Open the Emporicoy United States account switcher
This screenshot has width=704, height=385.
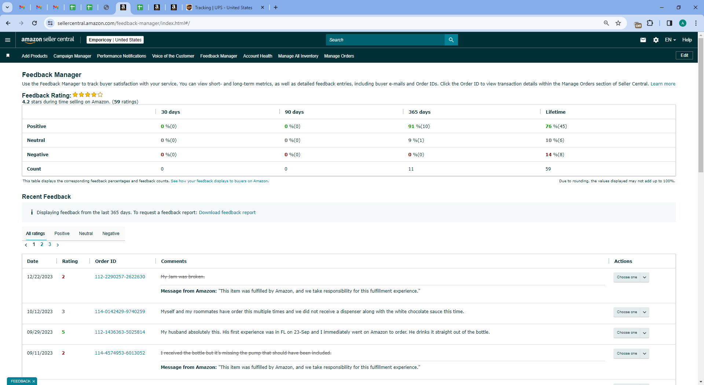click(115, 40)
